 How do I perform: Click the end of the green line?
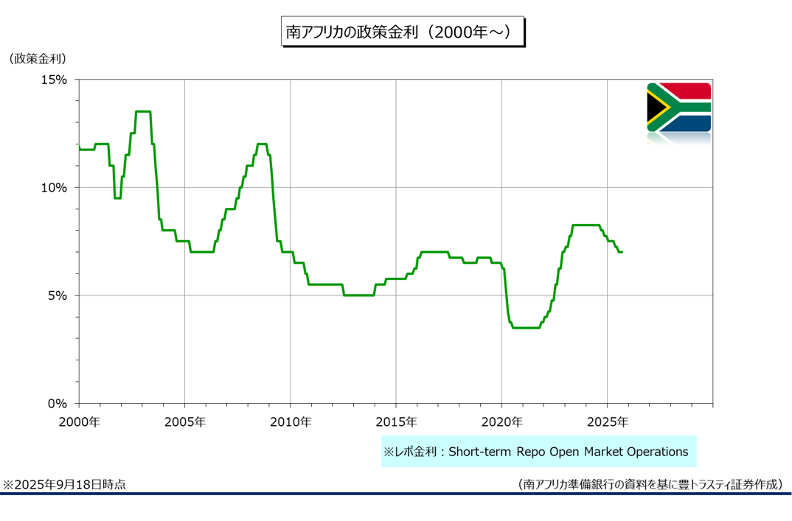[x=622, y=252]
